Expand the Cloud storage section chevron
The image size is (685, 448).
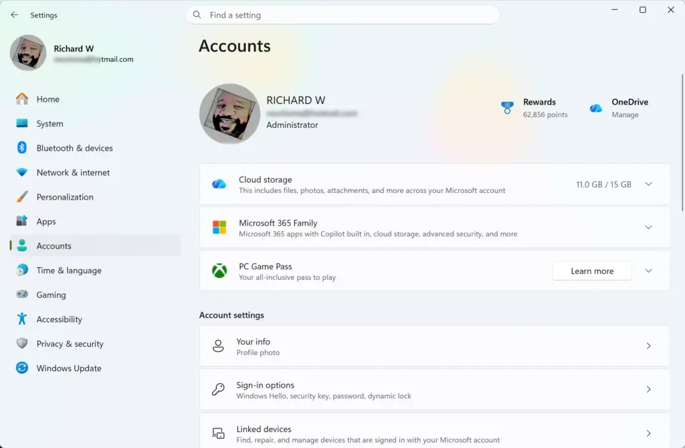pos(648,184)
